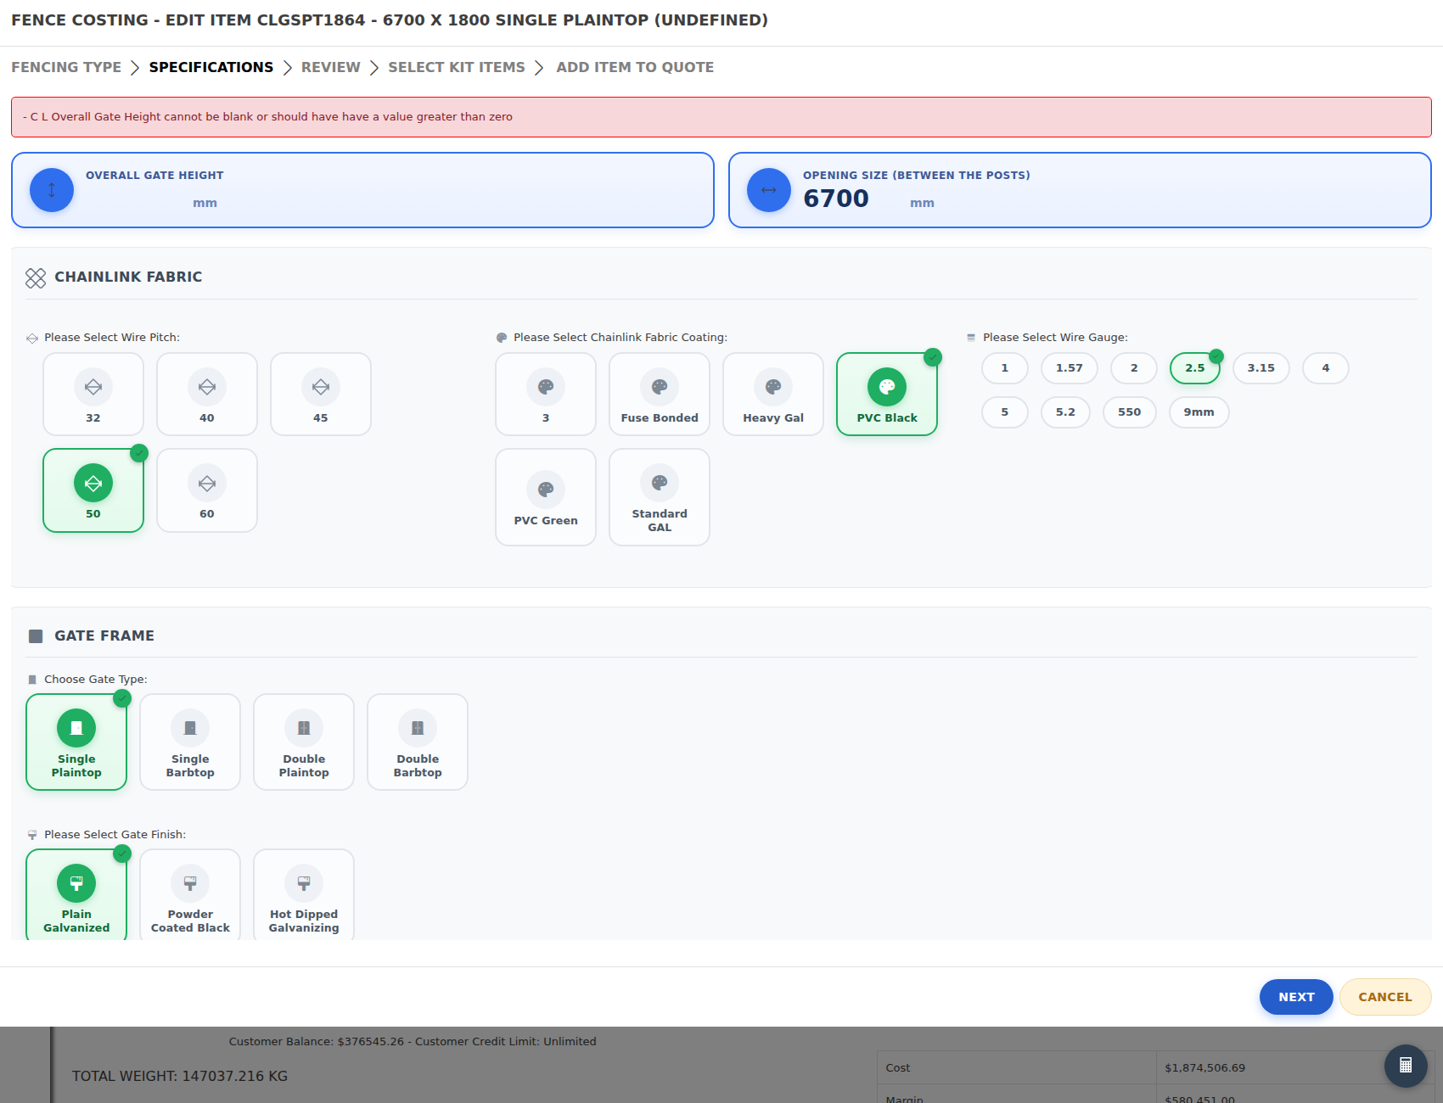
Task: Select Fuse Bonded fabric coating
Action: pyautogui.click(x=660, y=395)
